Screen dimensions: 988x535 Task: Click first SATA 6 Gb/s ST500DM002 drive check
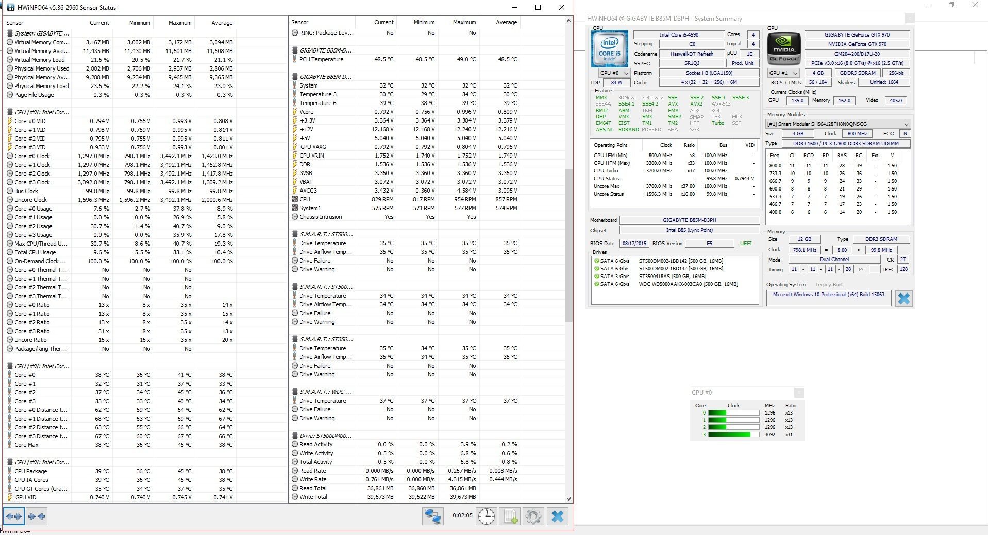596,261
